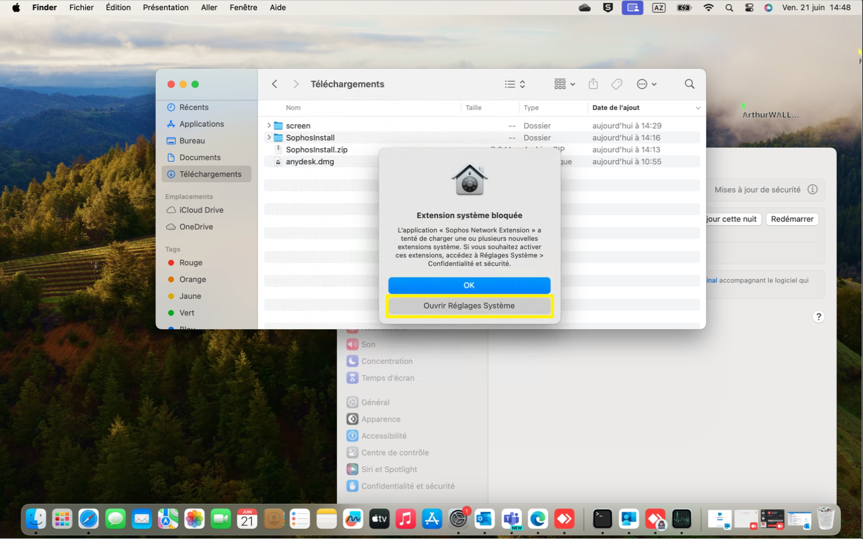Open iCloud Drive in the Finder sidebar
The image size is (863, 539).
(x=206, y=210)
